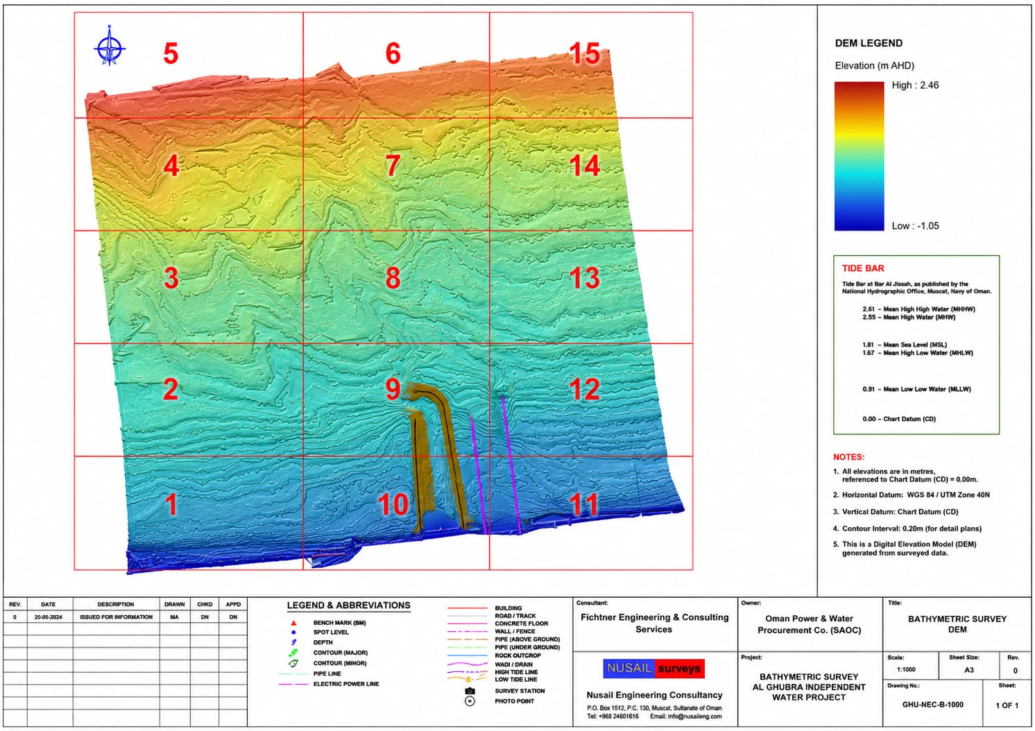Click the blue north arrow compass symbol
Screen dimensions: 1035x731
pyautogui.click(x=109, y=46)
